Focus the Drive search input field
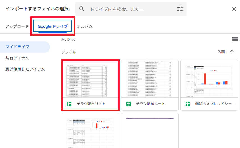The width and height of the screenshot is (240, 148). tap(130, 9)
